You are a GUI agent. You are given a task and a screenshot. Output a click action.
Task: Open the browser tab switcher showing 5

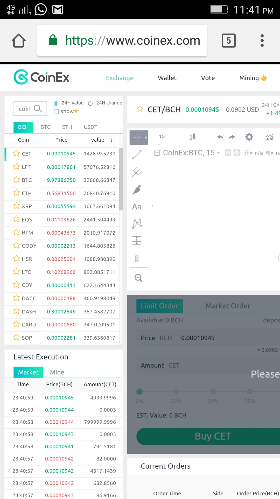[x=228, y=41]
